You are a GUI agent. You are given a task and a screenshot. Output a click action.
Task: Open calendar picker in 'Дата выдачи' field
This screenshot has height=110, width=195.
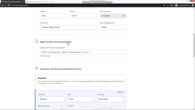tap(124, 16)
